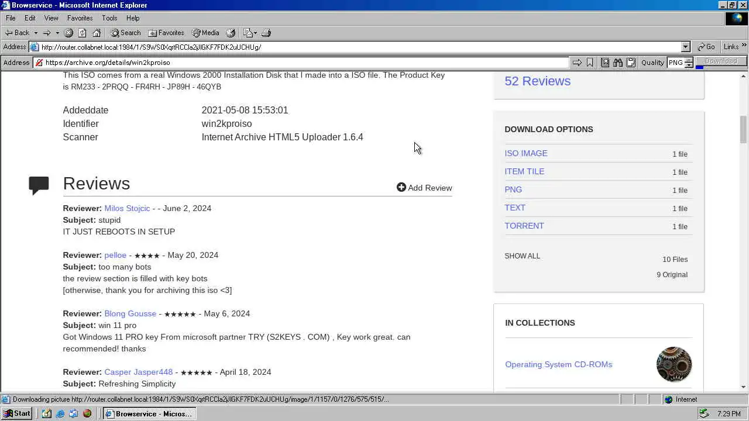This screenshot has width=749, height=421.
Task: Click the binoculars find icon
Action: [x=618, y=63]
